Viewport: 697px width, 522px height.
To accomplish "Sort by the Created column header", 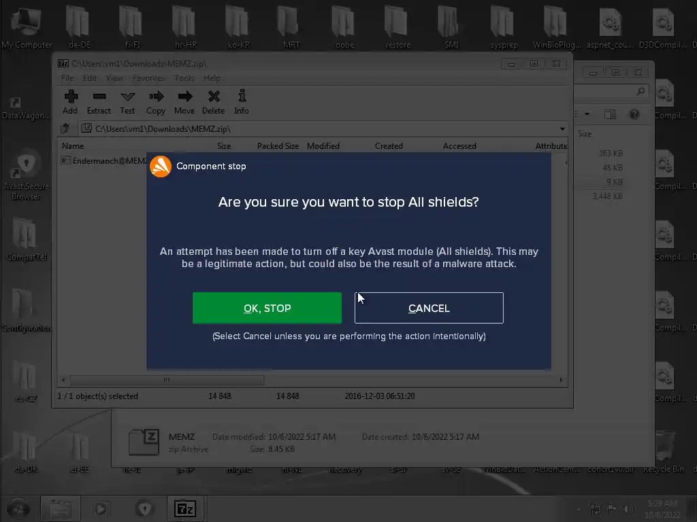I will (x=389, y=146).
